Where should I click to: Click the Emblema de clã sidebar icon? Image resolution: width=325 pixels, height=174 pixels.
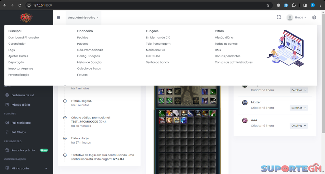pyautogui.click(x=7, y=95)
